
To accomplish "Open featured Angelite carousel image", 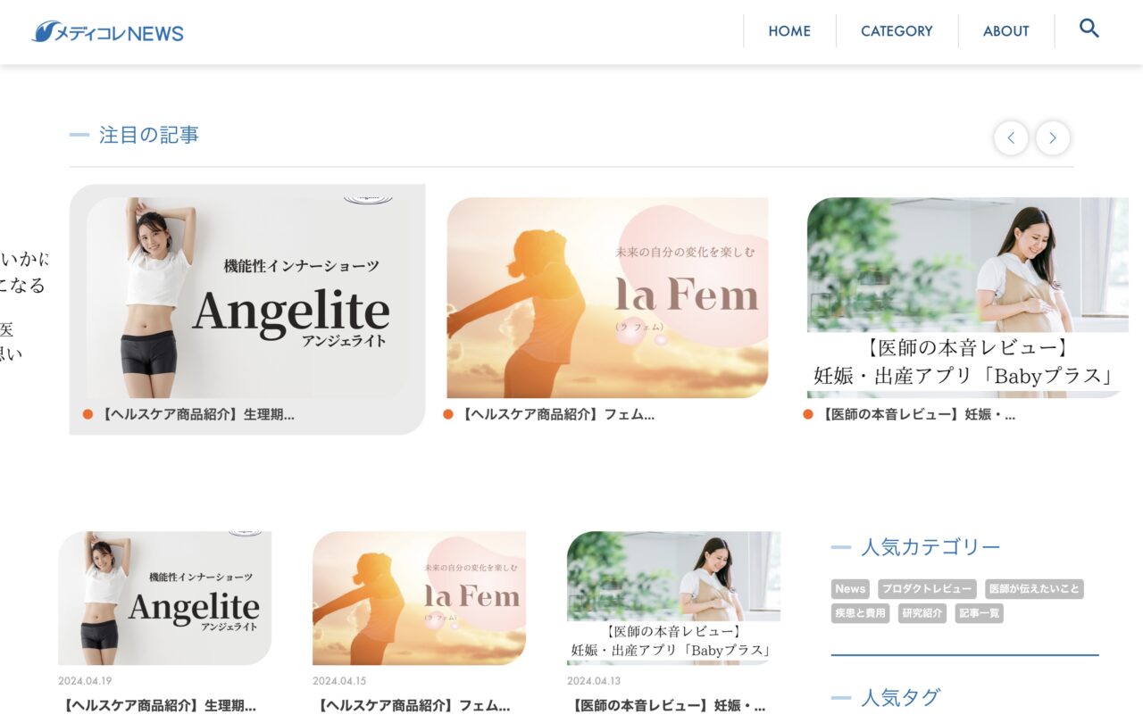I will pos(247,297).
